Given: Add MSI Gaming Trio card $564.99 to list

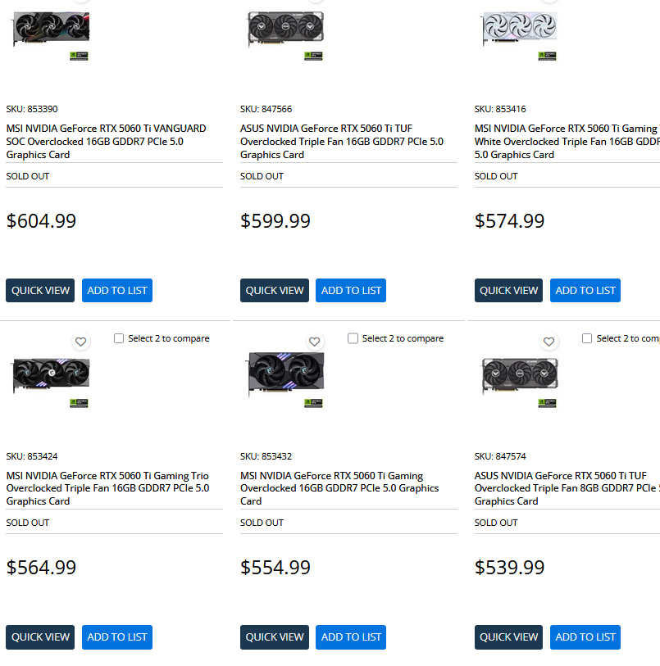Looking at the screenshot, I should (117, 637).
